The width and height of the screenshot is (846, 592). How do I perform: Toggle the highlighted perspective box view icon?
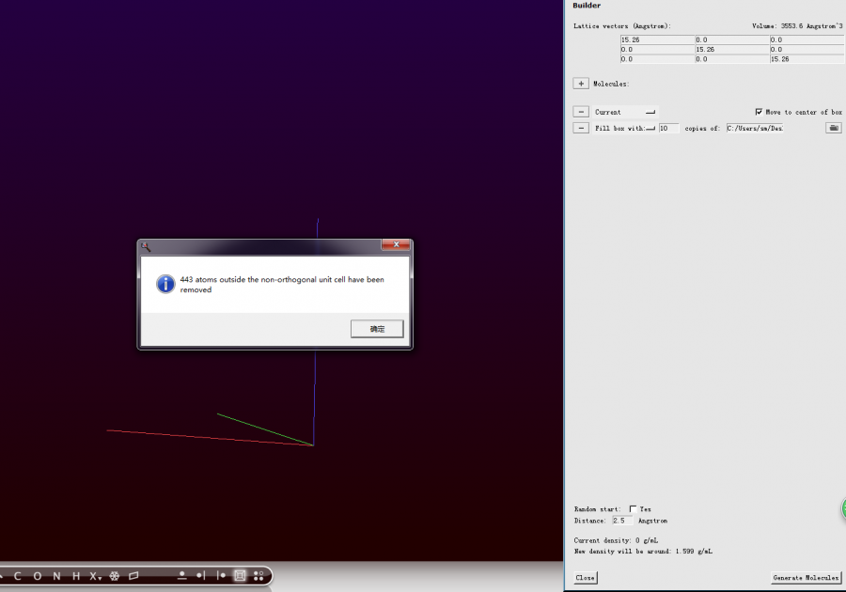tap(240, 576)
